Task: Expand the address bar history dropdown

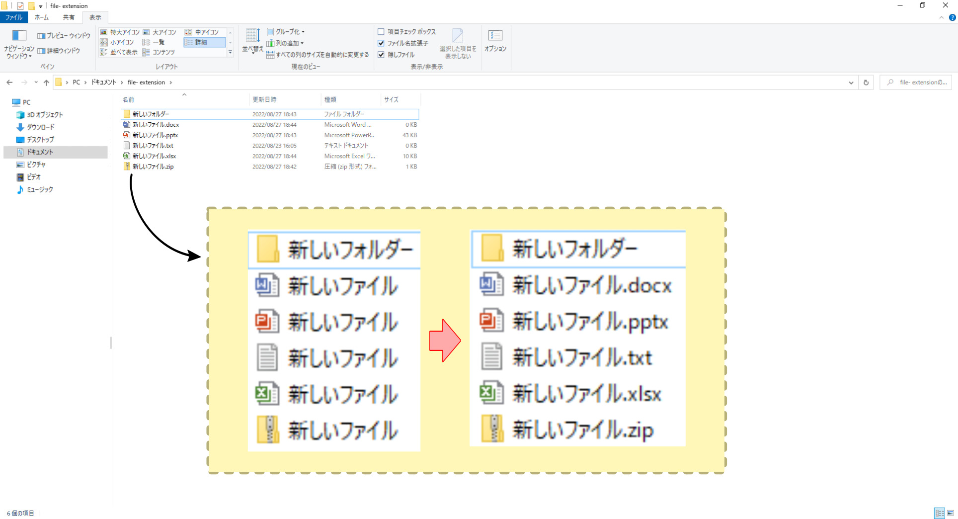Action: (851, 83)
